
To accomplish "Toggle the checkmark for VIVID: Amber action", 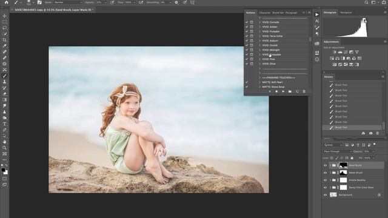I will (x=247, y=27).
